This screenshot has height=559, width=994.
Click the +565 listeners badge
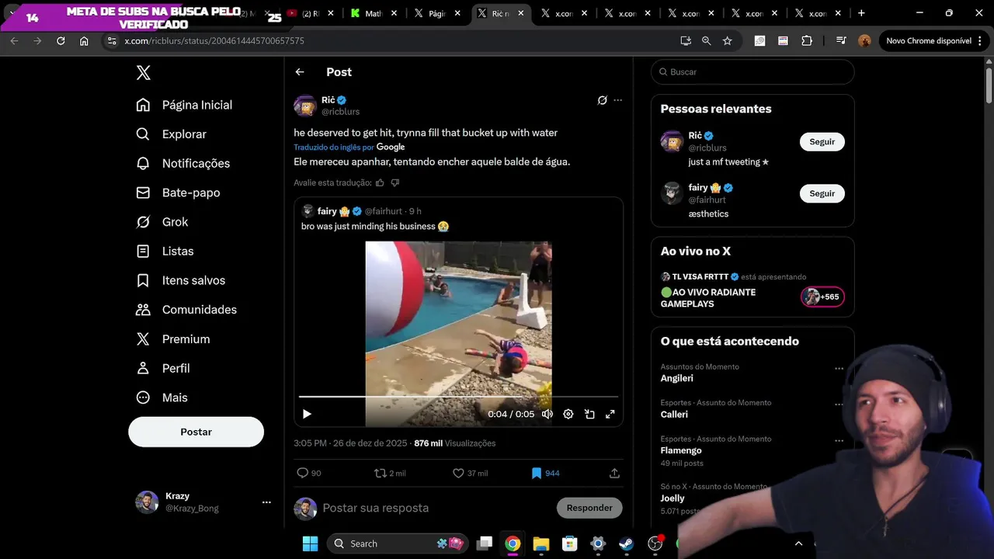(822, 297)
